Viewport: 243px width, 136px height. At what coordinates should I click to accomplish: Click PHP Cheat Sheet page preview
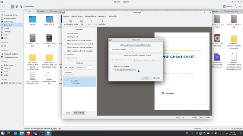click(182, 71)
